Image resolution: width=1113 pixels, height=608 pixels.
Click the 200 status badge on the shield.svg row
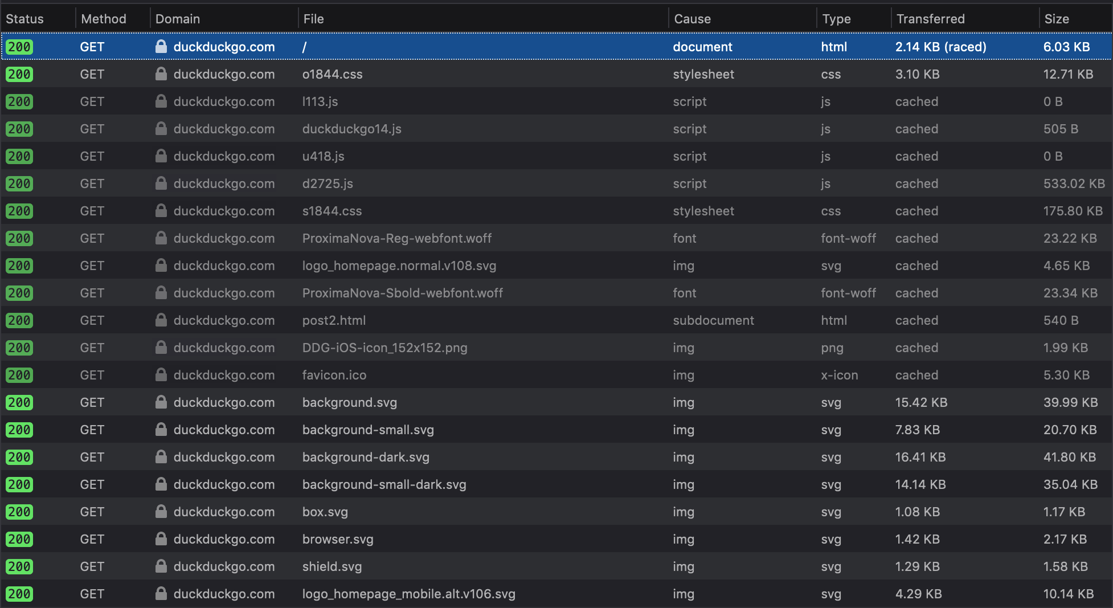pos(19,566)
